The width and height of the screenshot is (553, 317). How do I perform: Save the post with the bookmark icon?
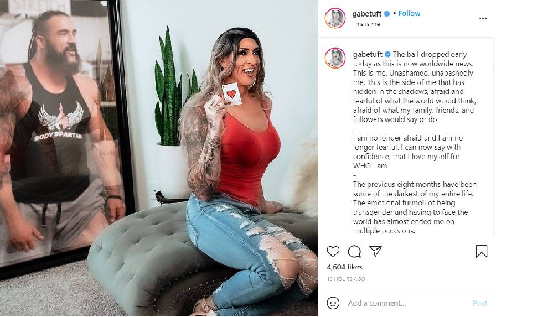(x=482, y=251)
